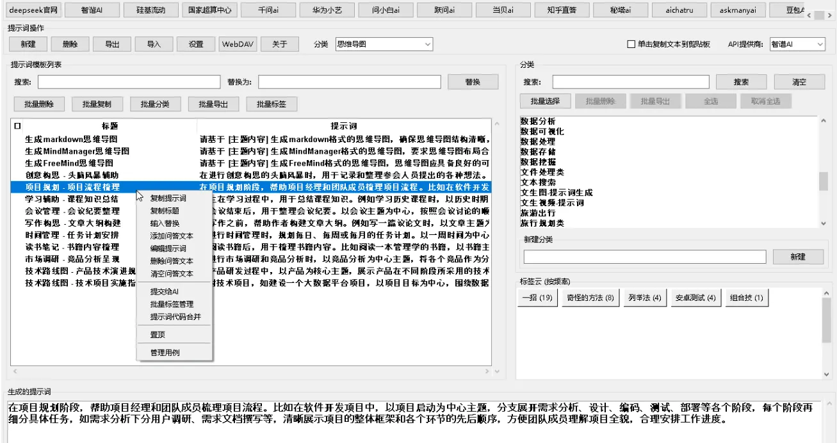Expand the 分类 dropdown showing 思维导图

(384, 44)
